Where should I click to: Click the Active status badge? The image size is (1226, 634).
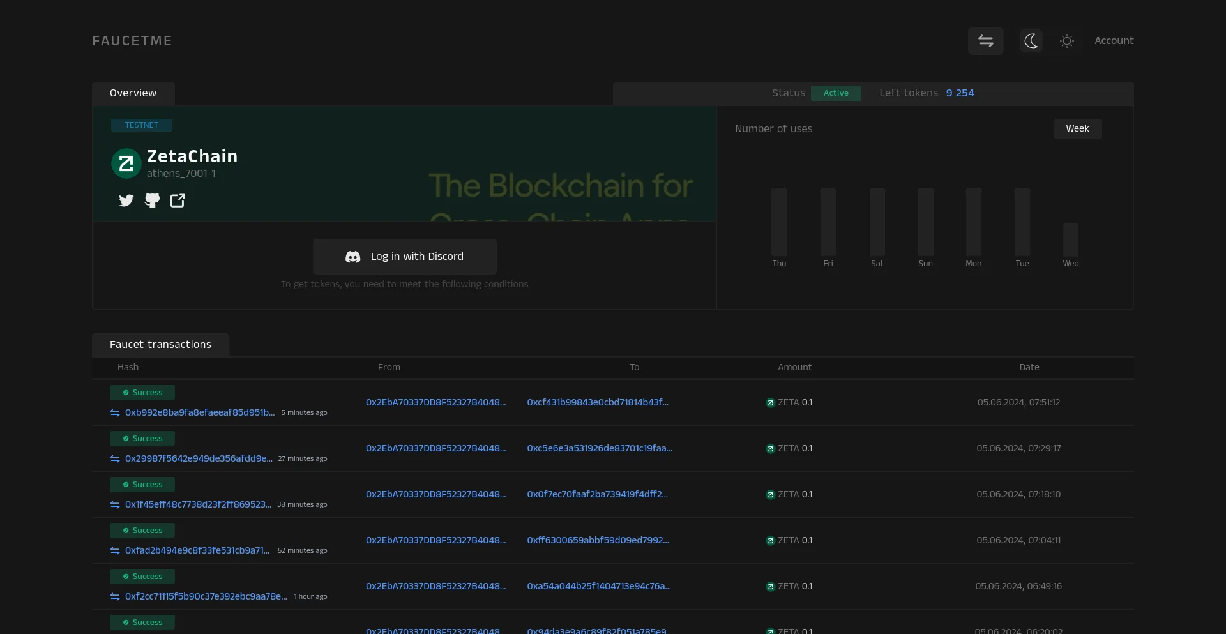click(x=836, y=93)
